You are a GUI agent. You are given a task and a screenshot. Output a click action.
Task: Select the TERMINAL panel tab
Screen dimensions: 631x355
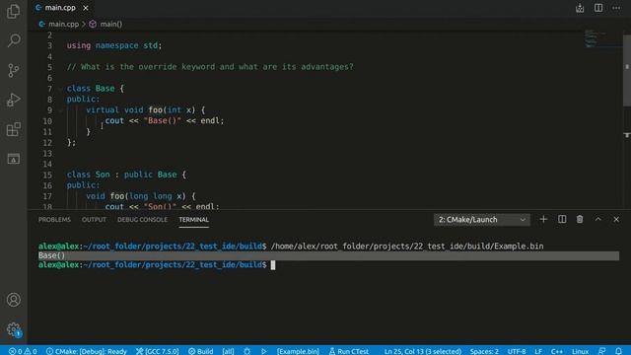[194, 220]
